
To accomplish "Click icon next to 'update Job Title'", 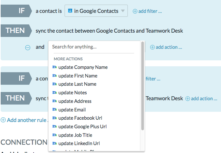I will point(55,135).
